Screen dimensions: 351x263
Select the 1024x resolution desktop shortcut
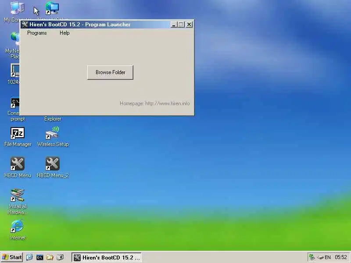(14, 74)
